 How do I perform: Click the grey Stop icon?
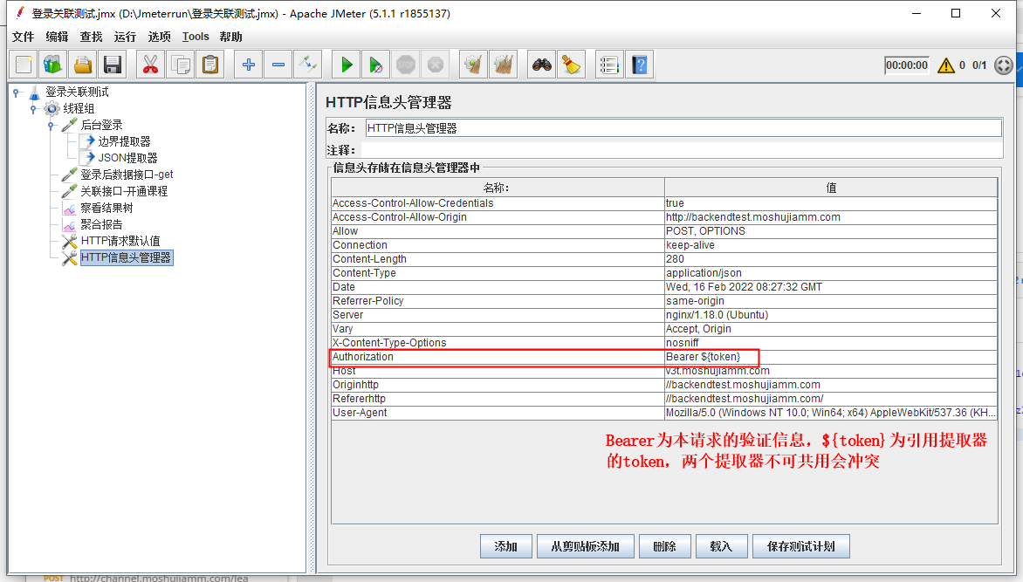406,65
